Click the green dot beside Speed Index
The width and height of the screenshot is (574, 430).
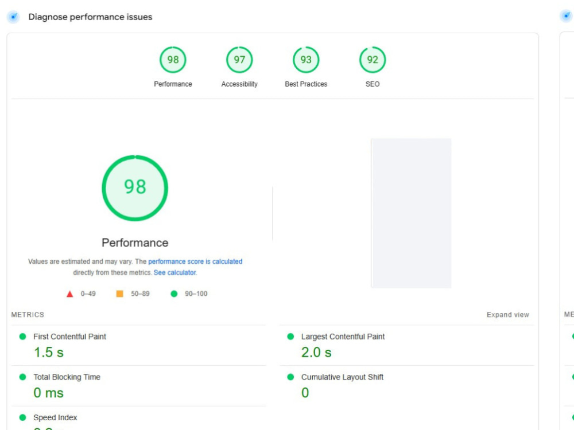23,417
